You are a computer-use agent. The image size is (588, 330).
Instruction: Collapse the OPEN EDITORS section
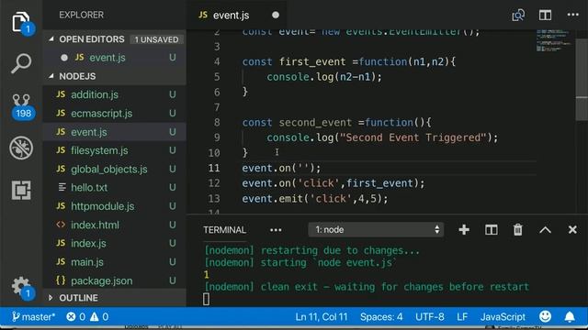point(51,38)
